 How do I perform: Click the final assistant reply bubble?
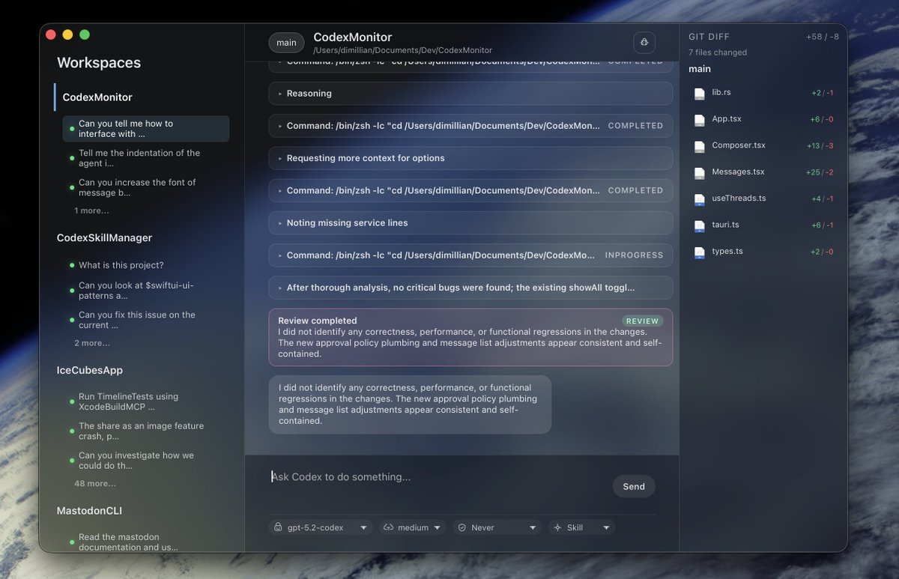pyautogui.click(x=410, y=404)
